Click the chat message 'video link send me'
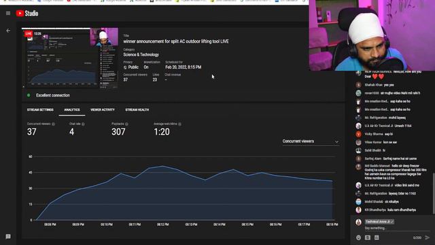This screenshot has height=245, width=435. coord(406,185)
